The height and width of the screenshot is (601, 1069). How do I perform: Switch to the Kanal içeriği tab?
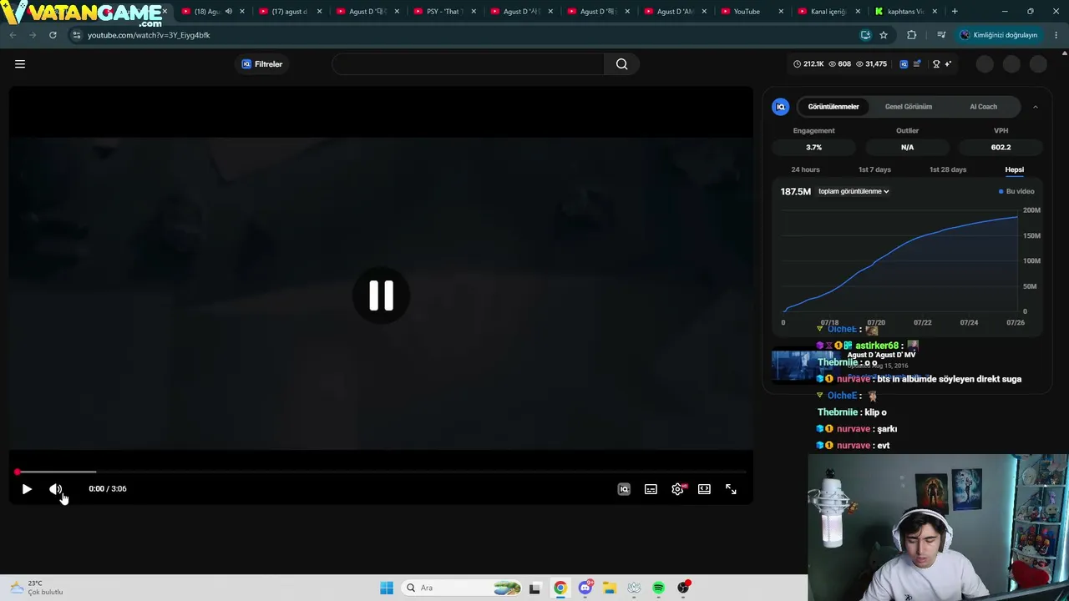click(828, 12)
